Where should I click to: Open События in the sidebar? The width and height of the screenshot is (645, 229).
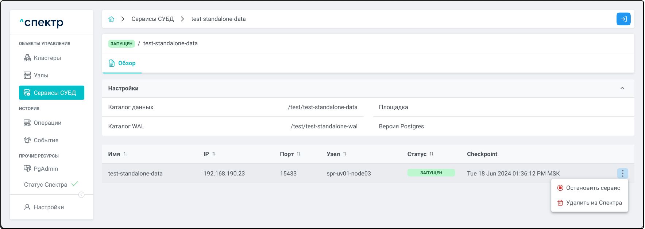click(x=46, y=140)
